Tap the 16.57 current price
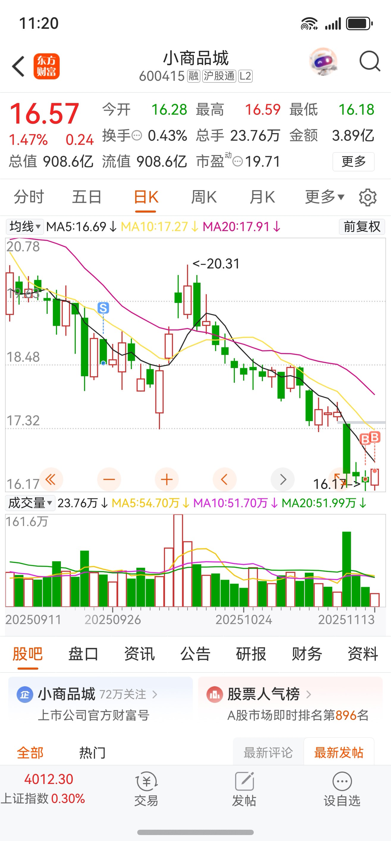 click(45, 113)
